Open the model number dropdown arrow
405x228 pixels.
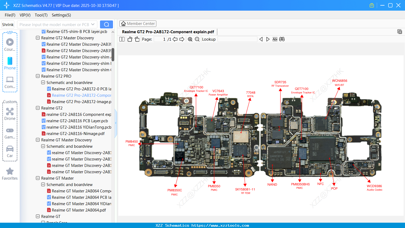point(93,24)
